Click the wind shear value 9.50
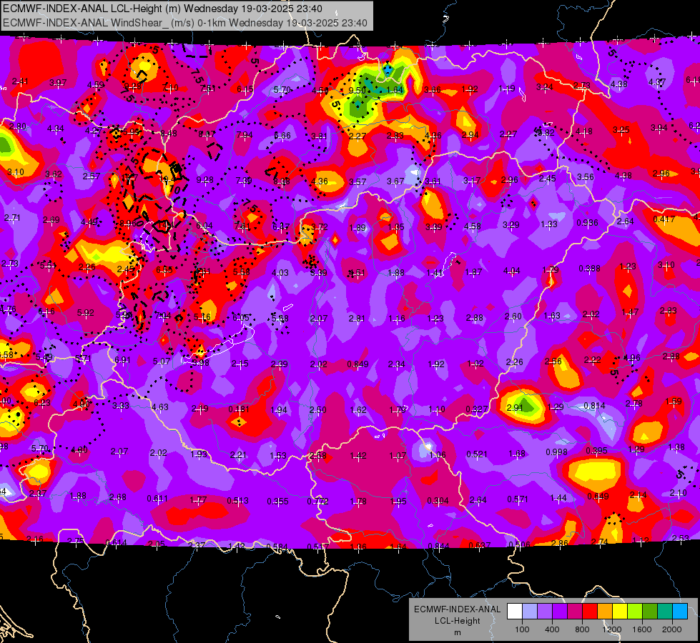Viewport: 700px width, 643px height. pyautogui.click(x=357, y=90)
